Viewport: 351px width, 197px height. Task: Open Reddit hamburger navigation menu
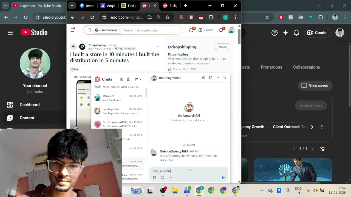(x=72, y=30)
